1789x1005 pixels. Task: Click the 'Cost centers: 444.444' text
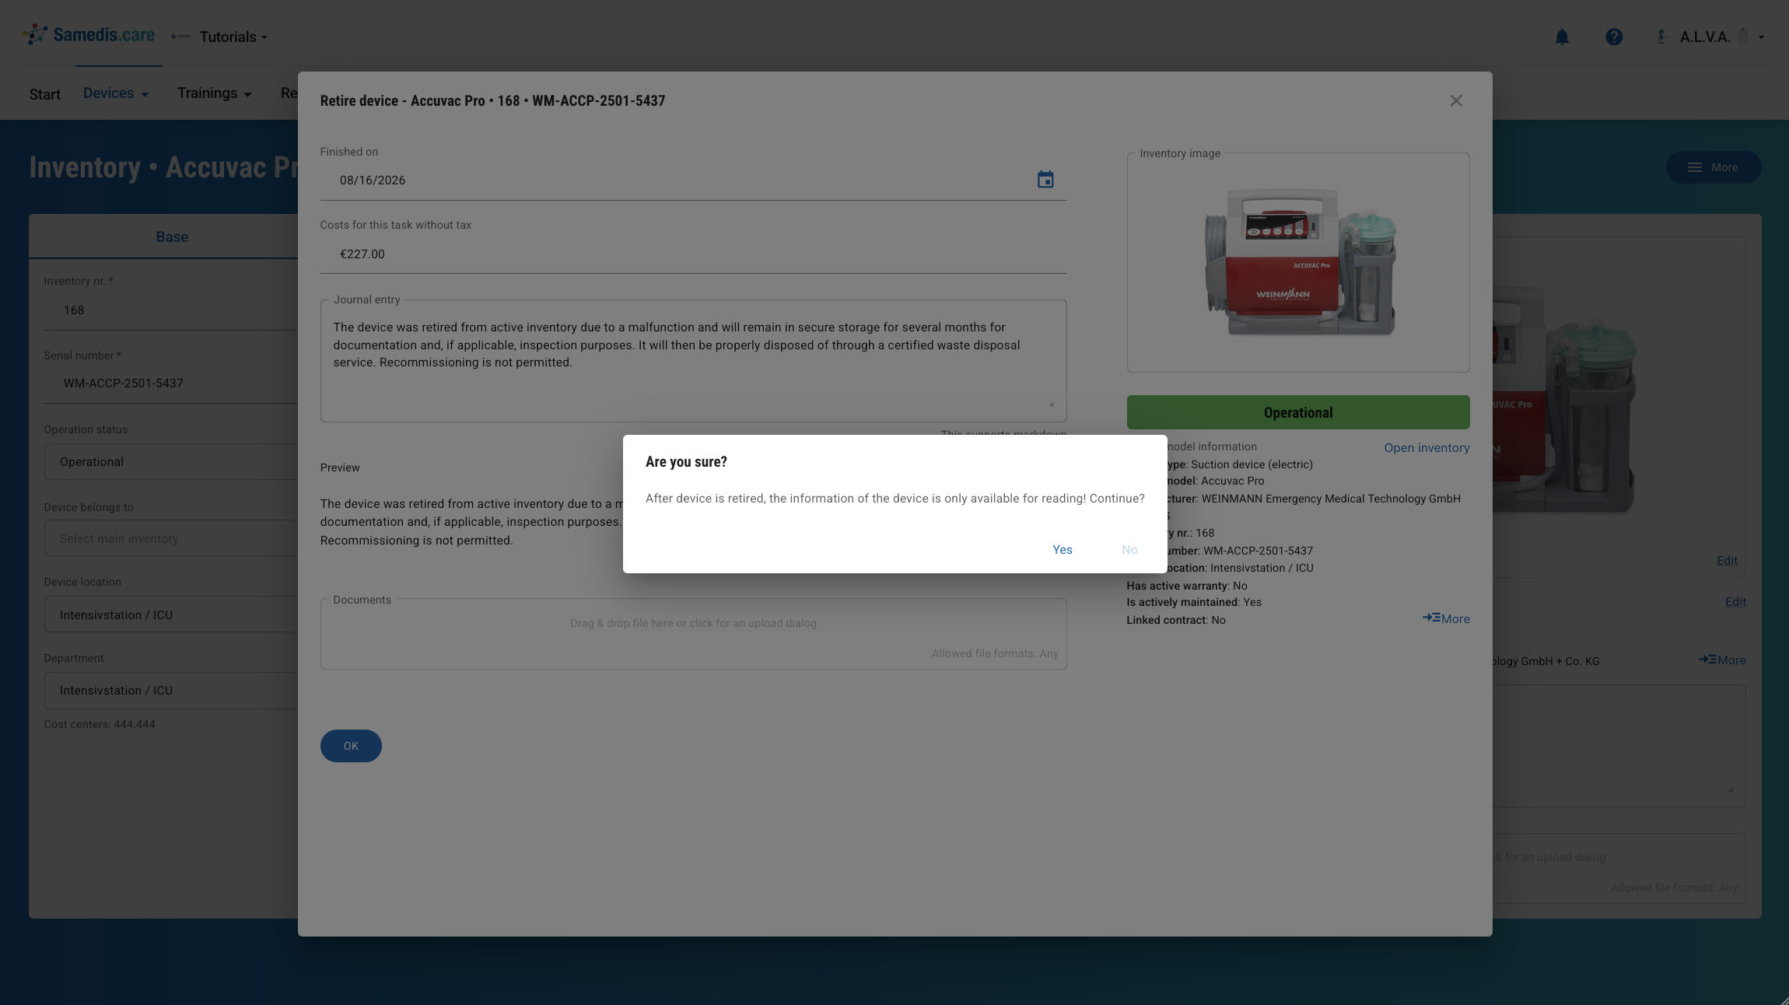coord(100,724)
